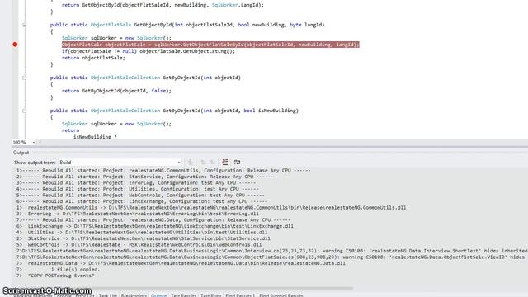Viewport: 528px width, 297px height.
Task: Click the Interview.cs warning CS0108 line
Action: [x=271, y=251]
